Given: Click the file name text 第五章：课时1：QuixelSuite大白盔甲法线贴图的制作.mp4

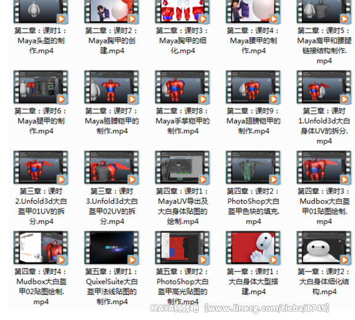Looking at the screenshot, I should [x=112, y=287].
